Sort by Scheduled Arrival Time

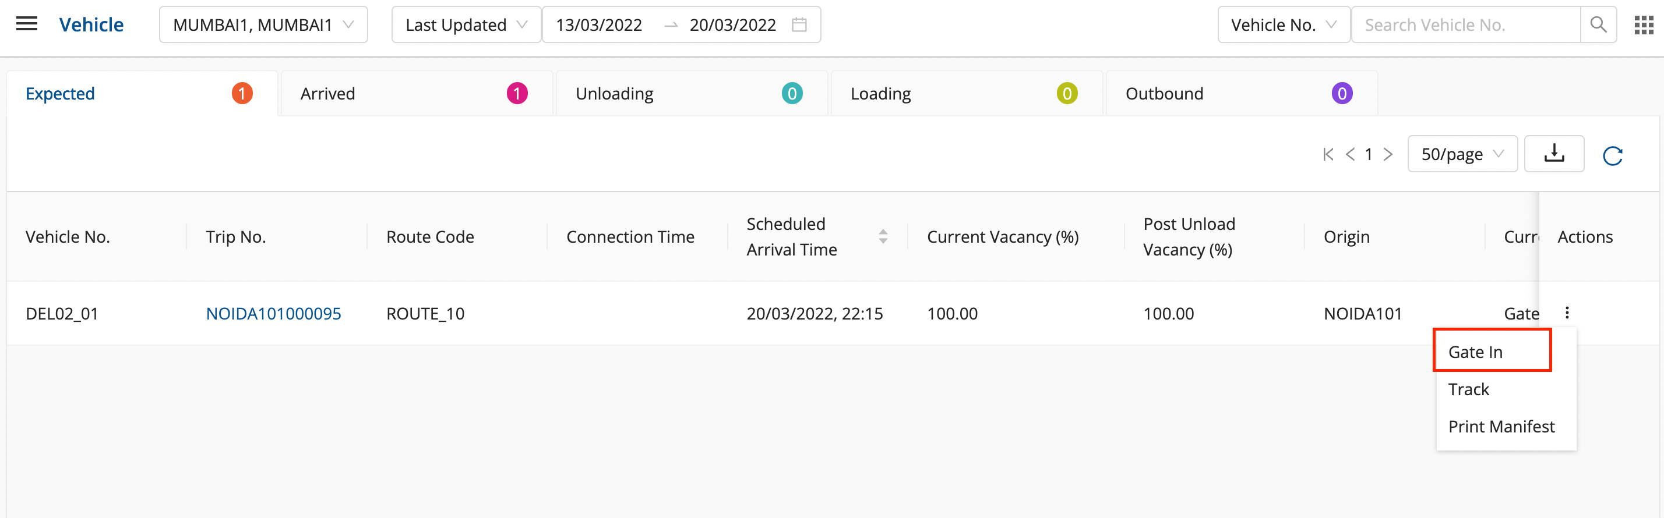[882, 236]
